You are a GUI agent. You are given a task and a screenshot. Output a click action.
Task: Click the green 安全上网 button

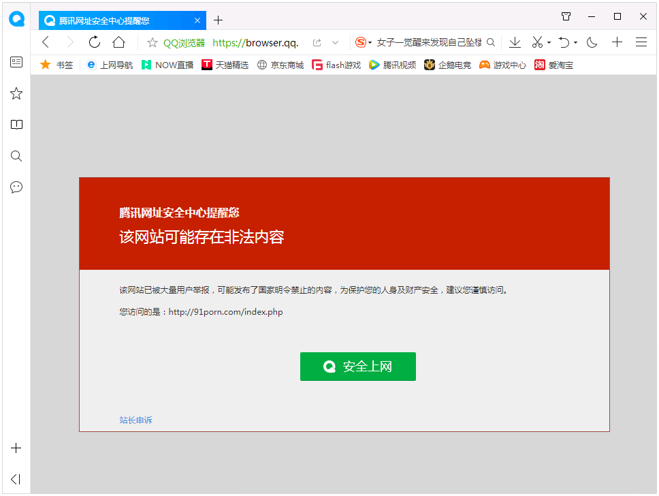click(357, 367)
